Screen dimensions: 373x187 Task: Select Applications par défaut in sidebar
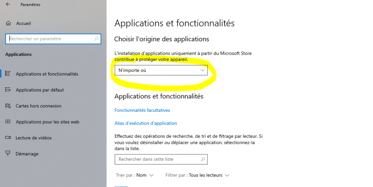click(40, 90)
